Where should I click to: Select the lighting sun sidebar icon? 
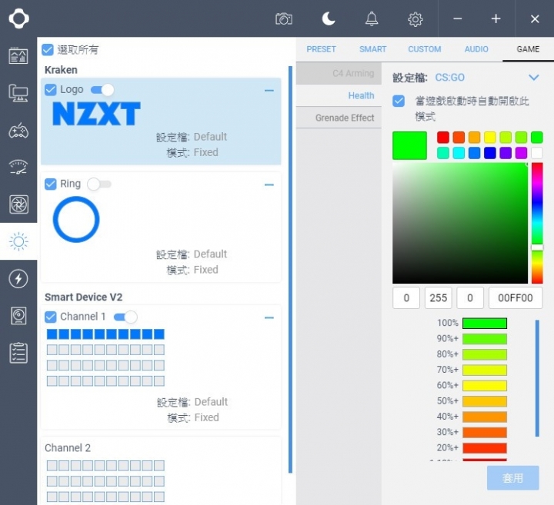18,241
